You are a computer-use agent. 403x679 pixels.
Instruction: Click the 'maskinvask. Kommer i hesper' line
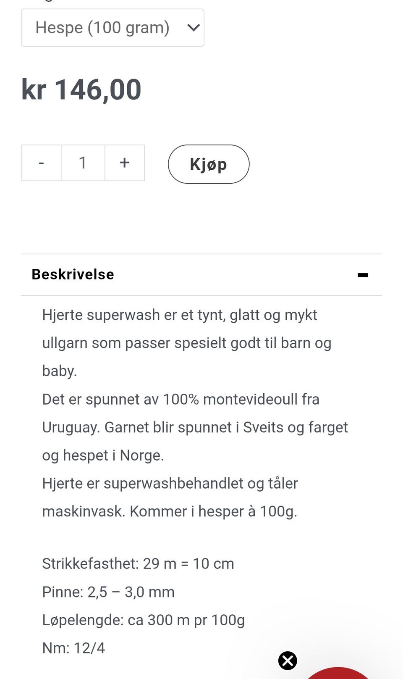coord(169,511)
